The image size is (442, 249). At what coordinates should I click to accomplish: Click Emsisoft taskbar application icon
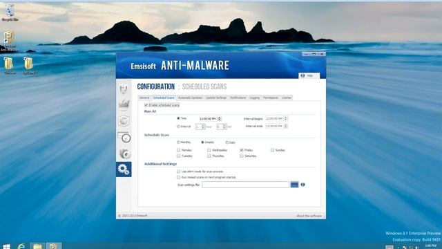coord(54,246)
